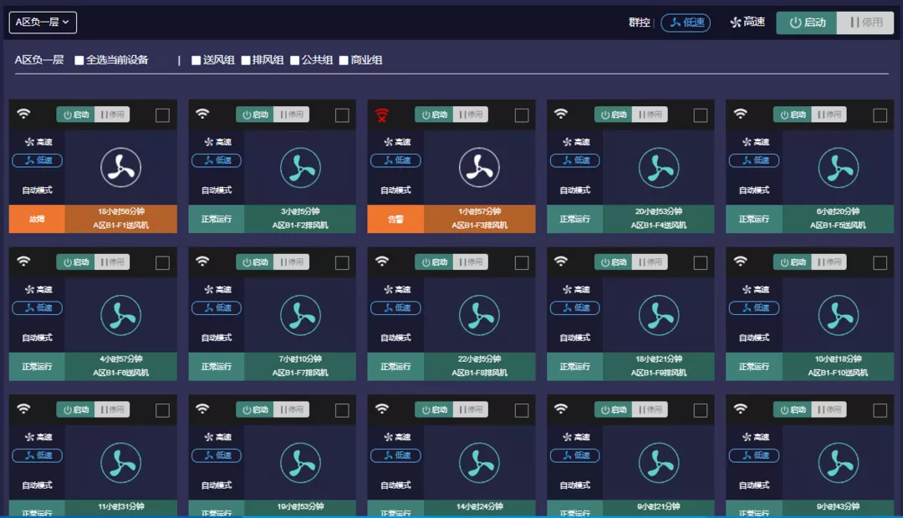Set group control to 低速 in top bar

coord(686,23)
